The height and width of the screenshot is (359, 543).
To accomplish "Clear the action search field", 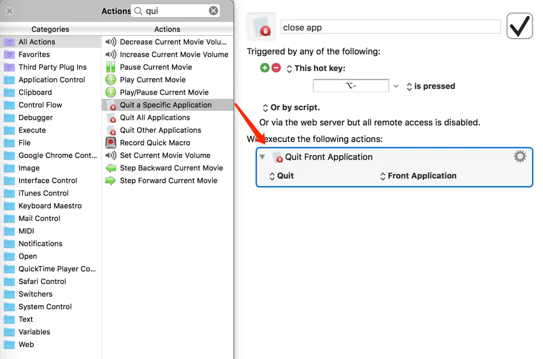I will [x=213, y=11].
